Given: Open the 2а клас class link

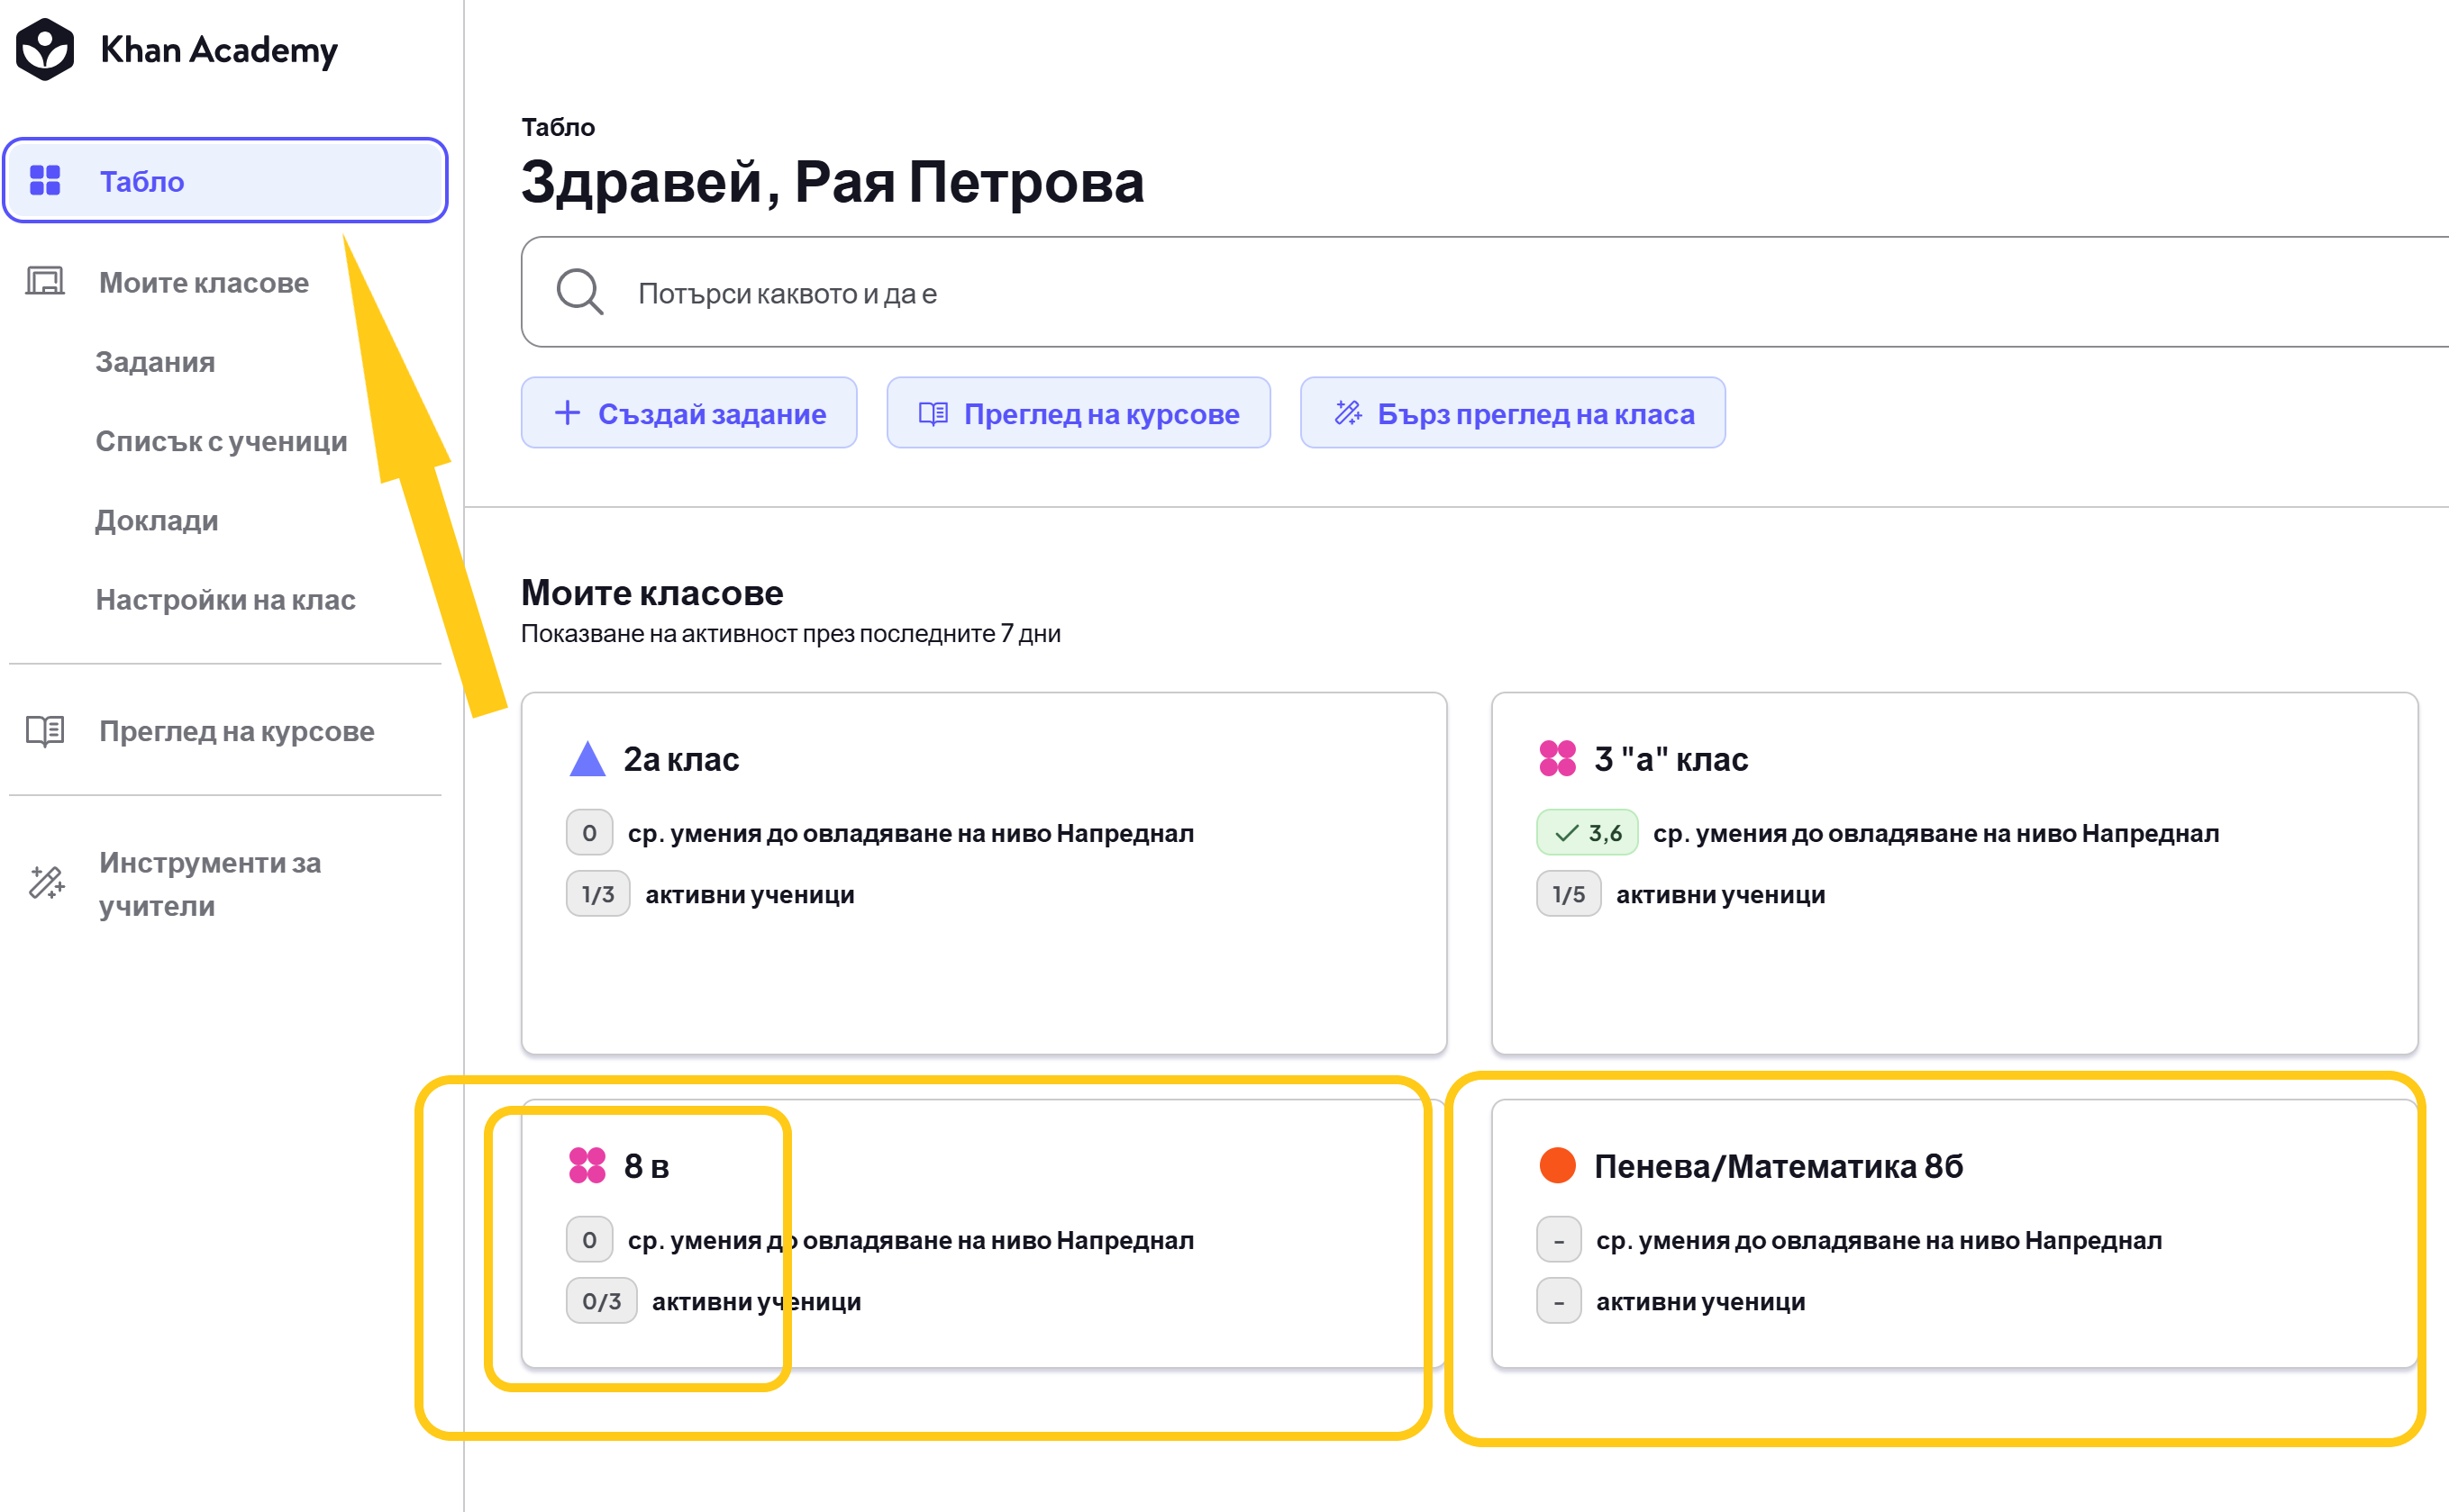Looking at the screenshot, I should point(681,759).
